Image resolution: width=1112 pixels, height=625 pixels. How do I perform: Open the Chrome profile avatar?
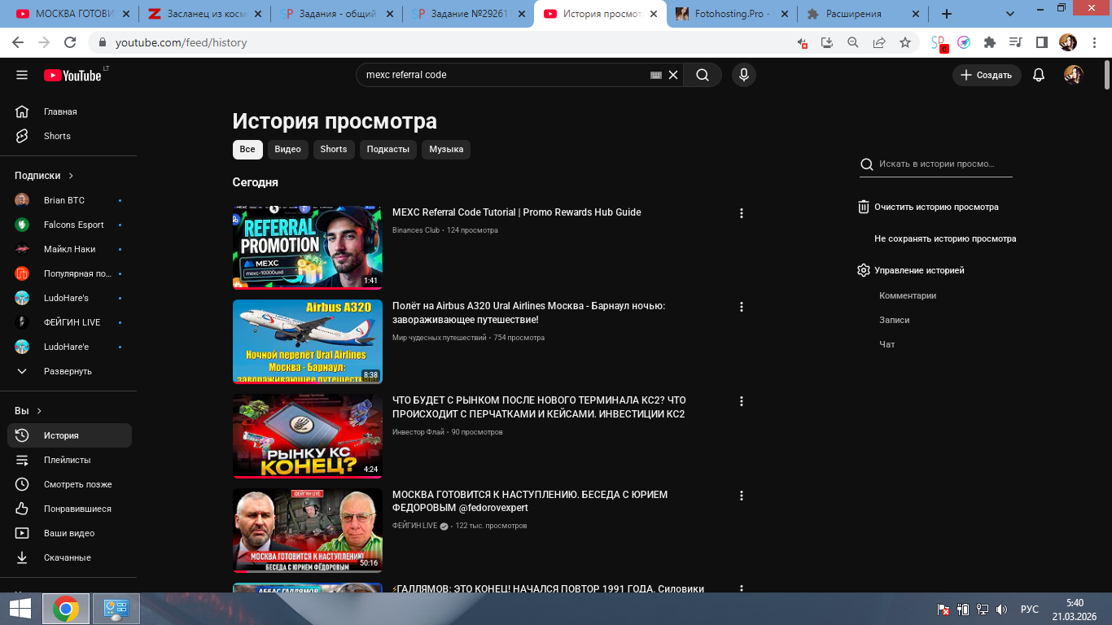coord(1068,42)
